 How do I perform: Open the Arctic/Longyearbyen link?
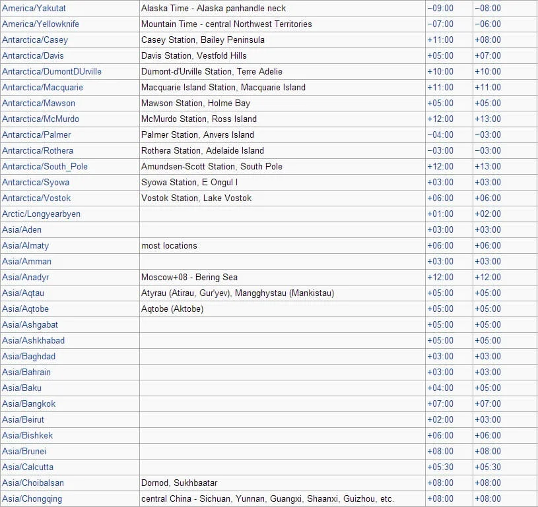pos(41,214)
